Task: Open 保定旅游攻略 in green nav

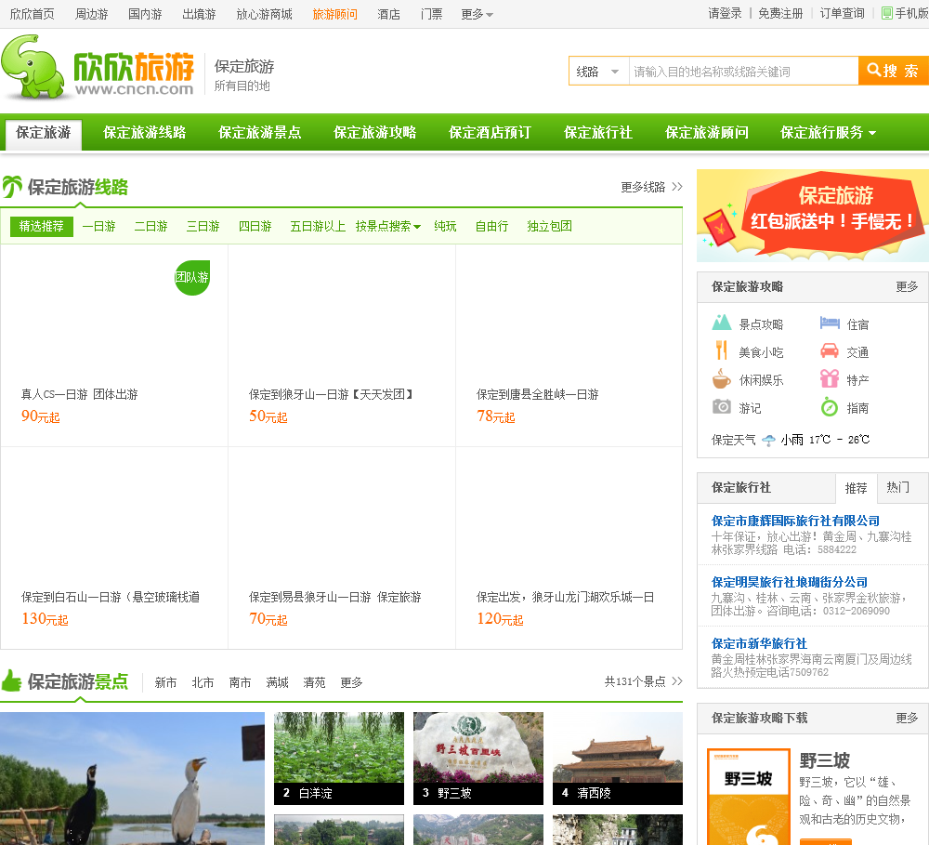Action: (375, 132)
